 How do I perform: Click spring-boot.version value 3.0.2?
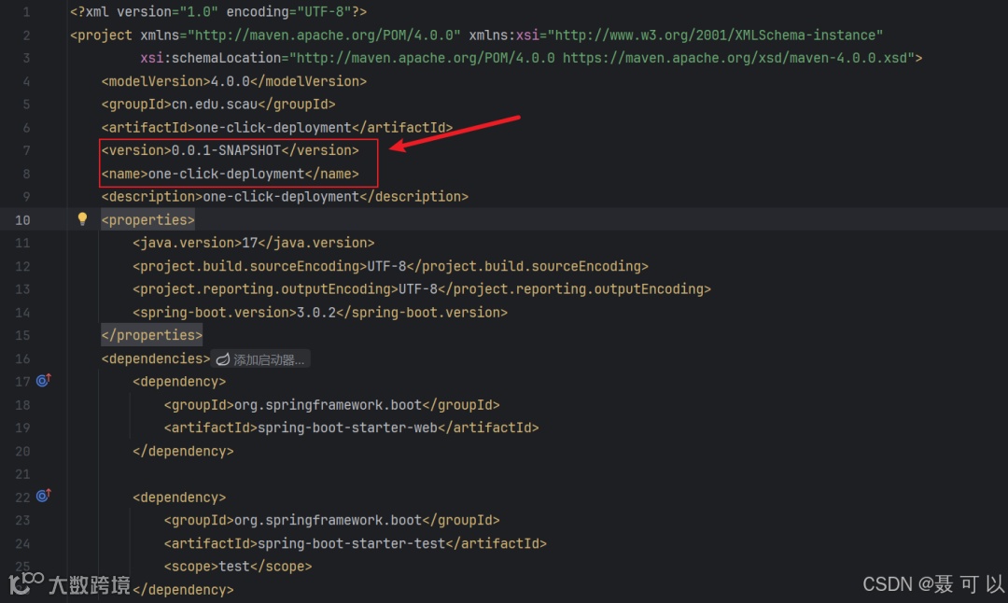[316, 313]
